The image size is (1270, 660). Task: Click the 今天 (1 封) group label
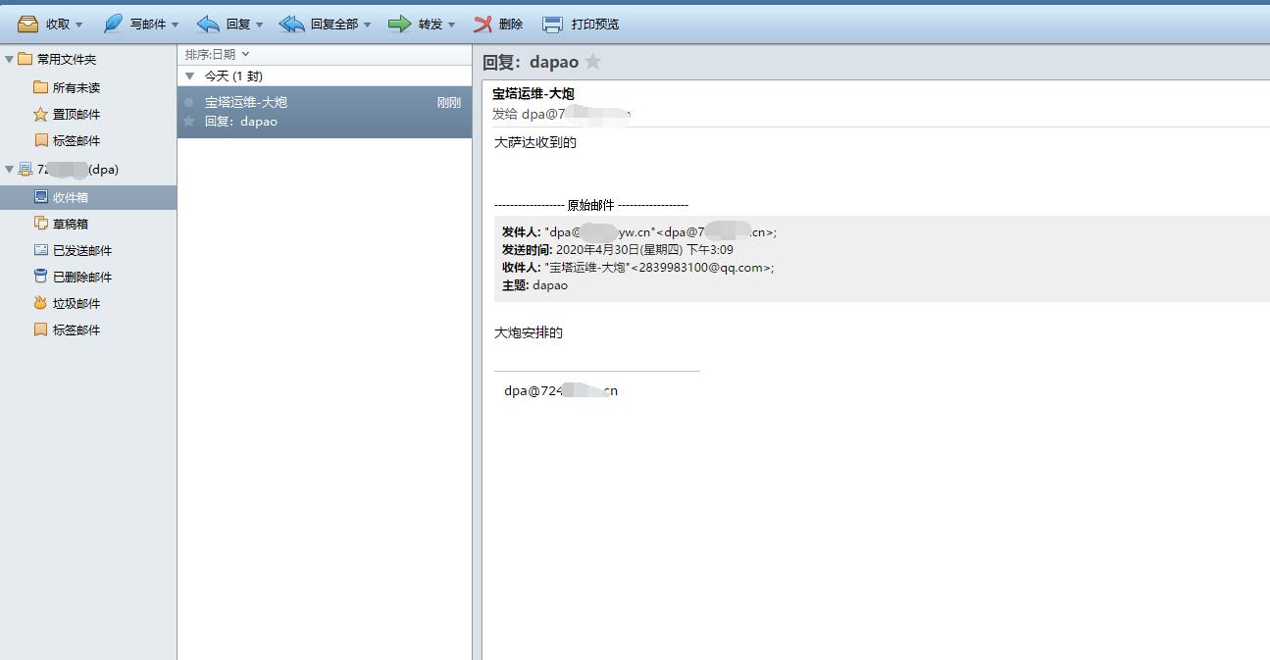click(233, 76)
